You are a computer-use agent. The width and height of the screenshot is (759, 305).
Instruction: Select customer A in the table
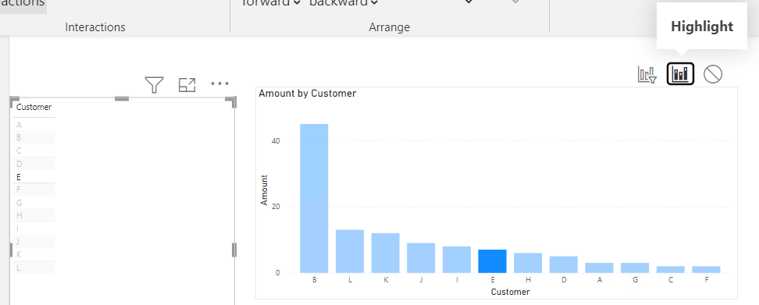click(x=34, y=125)
